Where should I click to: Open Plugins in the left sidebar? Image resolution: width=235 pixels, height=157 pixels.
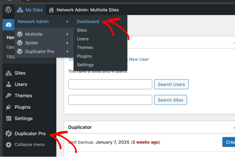[x=22, y=107]
